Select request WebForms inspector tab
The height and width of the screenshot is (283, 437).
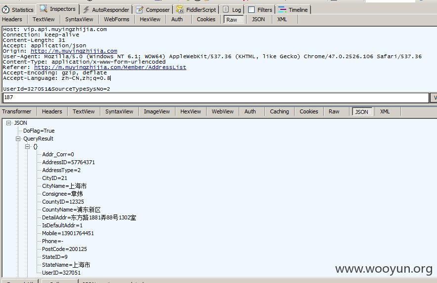pyautogui.click(x=117, y=19)
